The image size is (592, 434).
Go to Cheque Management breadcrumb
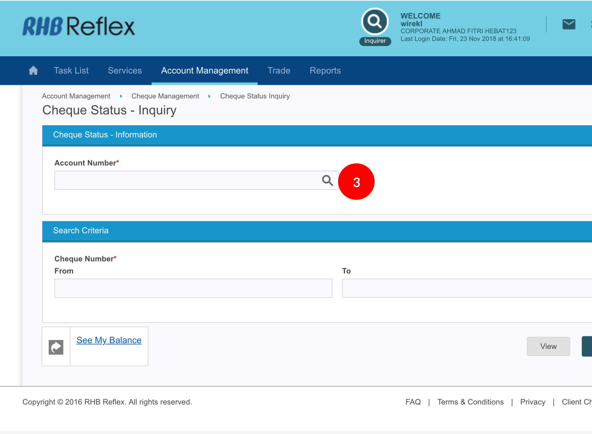pyautogui.click(x=165, y=96)
